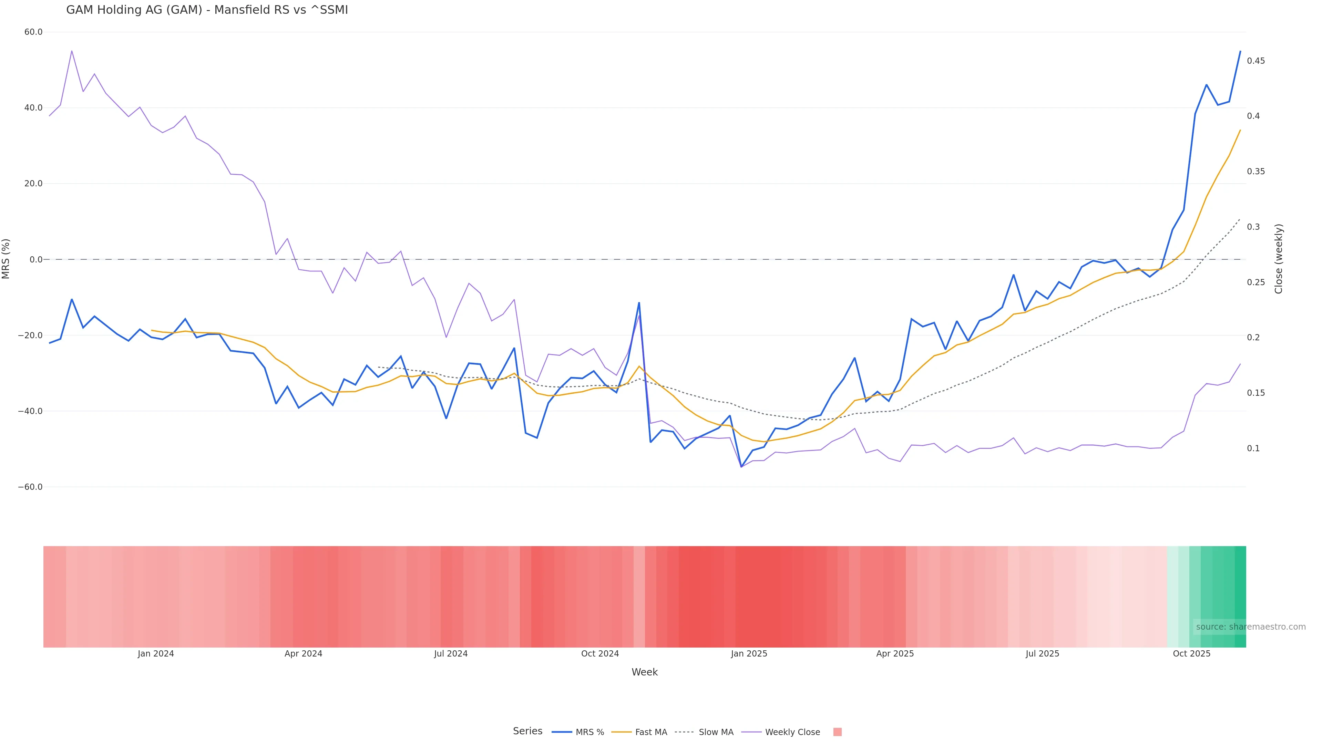Click the Jul 2024 axis tick label

450,654
